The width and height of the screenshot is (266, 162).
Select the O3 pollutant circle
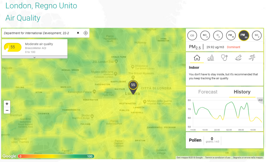(218, 35)
